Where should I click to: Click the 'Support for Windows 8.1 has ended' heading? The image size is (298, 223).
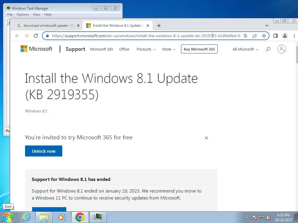click(71, 179)
